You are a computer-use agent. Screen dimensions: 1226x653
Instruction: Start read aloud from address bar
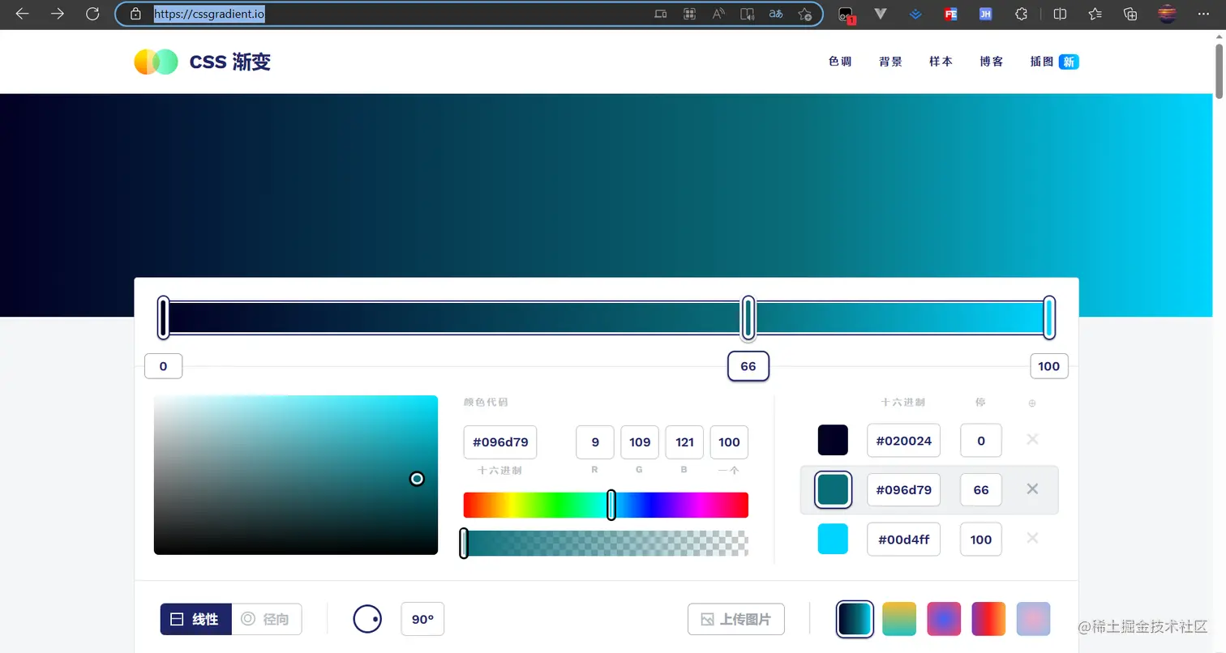(718, 14)
